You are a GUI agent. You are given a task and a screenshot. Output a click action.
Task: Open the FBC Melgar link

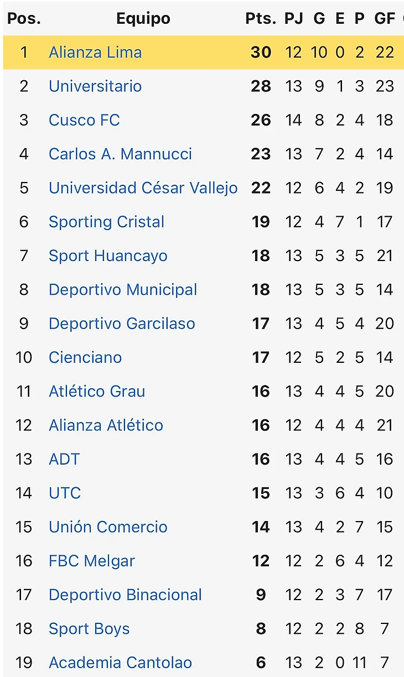[x=92, y=561]
